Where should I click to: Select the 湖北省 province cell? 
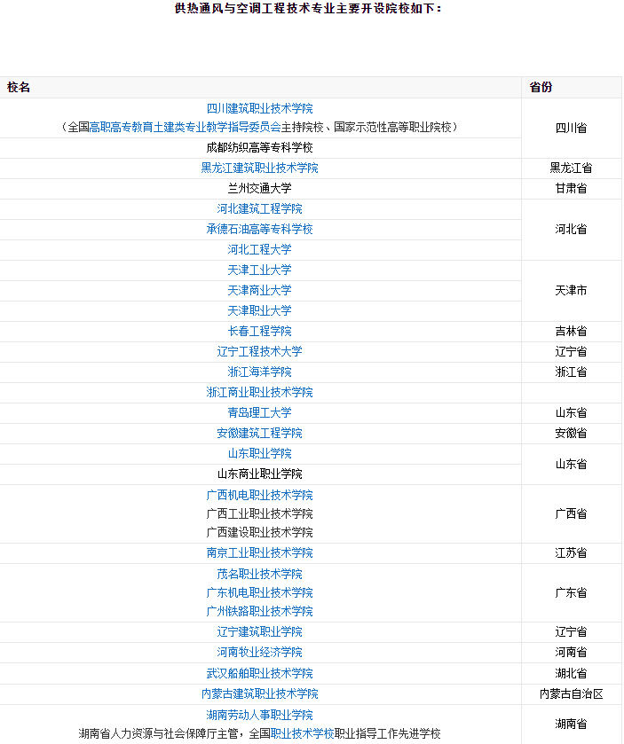click(571, 673)
